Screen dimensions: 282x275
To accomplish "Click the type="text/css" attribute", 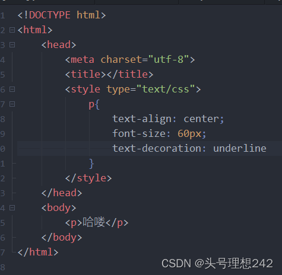I will tap(151, 89).
